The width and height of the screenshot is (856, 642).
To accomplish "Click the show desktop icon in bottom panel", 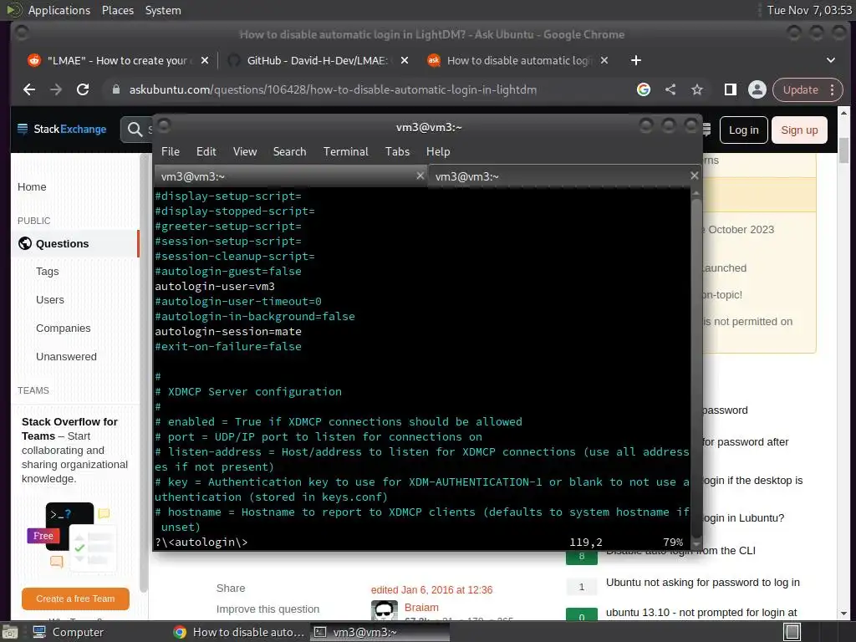I will (x=9, y=632).
